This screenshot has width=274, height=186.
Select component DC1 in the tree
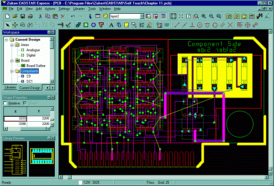29,82
